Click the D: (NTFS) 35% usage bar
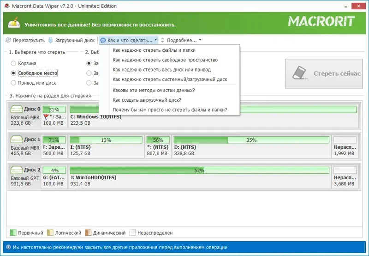This screenshot has height=256, width=369. [x=251, y=140]
